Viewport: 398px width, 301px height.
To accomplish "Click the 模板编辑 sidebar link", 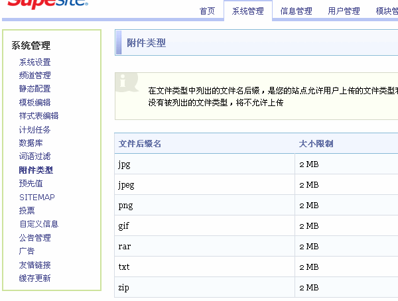I will click(34, 103).
